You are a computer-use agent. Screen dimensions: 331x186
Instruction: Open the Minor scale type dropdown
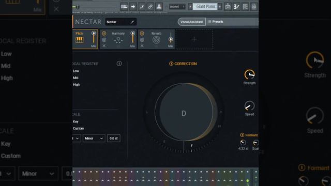coord(94,138)
